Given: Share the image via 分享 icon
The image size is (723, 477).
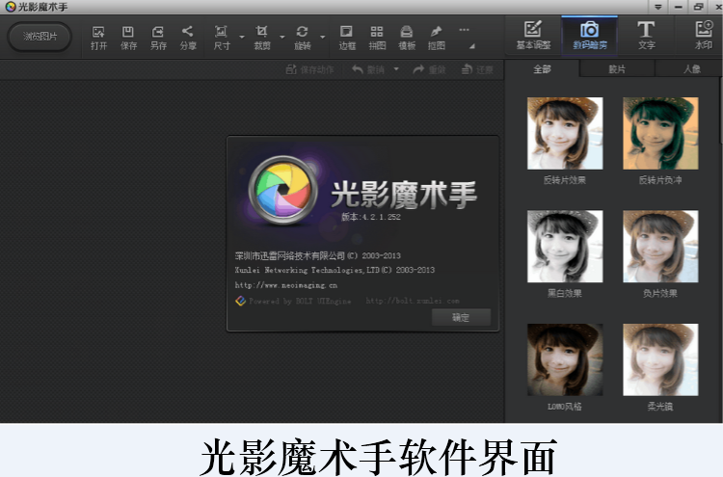Looking at the screenshot, I should tap(188, 38).
